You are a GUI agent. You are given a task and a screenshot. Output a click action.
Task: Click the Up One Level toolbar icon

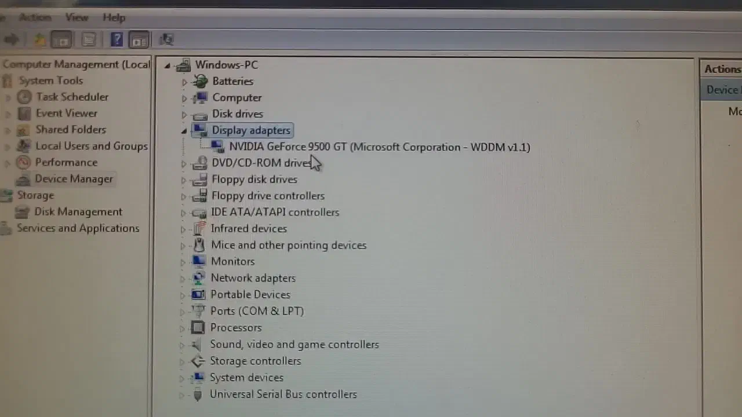pos(39,39)
